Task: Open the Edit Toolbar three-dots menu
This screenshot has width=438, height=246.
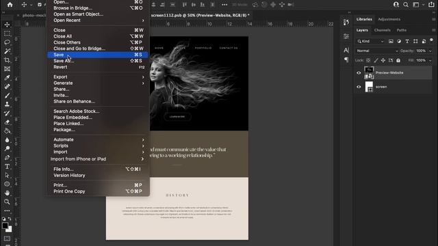Action: (7, 210)
